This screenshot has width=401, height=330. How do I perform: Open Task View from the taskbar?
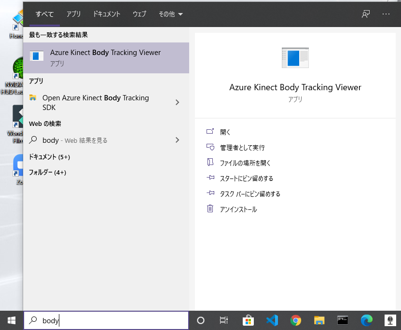pos(224,320)
